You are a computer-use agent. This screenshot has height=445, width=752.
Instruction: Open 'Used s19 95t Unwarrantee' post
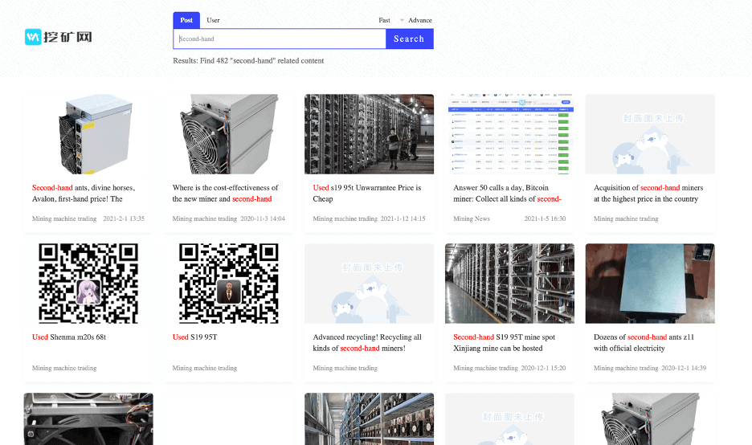(367, 194)
